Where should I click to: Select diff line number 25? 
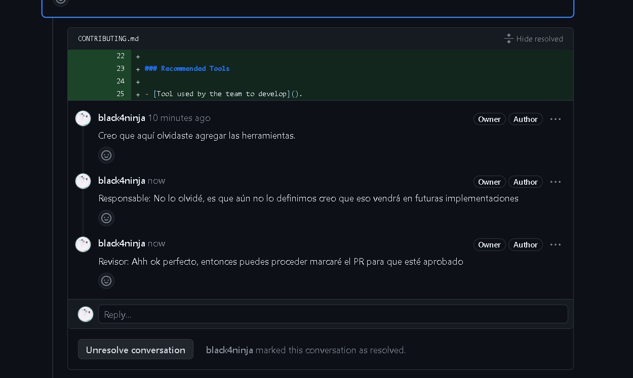pyautogui.click(x=120, y=94)
